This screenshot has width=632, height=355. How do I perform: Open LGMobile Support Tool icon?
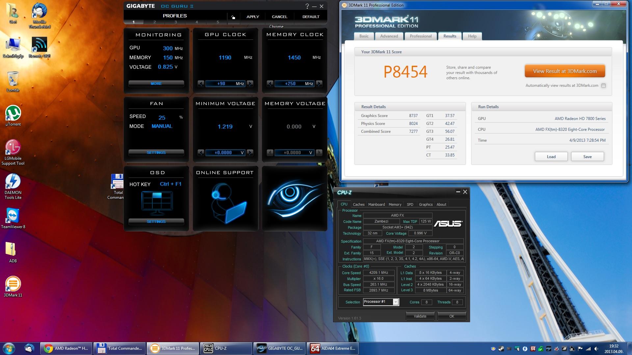(x=13, y=152)
